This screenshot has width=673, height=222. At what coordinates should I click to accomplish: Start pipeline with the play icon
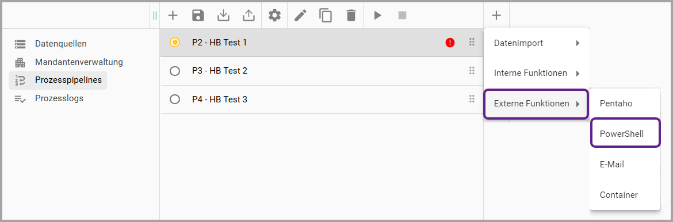[377, 16]
